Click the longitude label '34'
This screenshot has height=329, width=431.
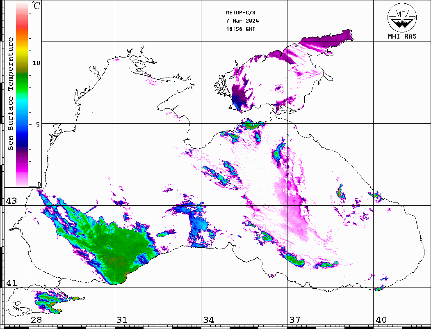click(209, 320)
